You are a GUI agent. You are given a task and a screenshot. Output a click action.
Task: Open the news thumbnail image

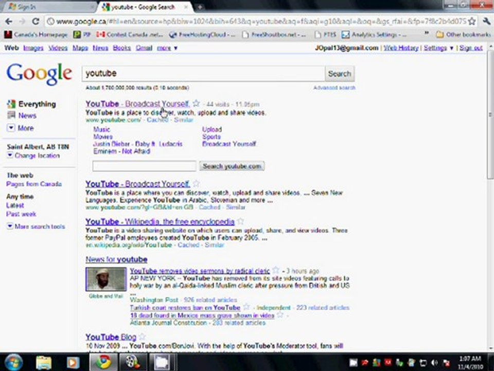106,279
